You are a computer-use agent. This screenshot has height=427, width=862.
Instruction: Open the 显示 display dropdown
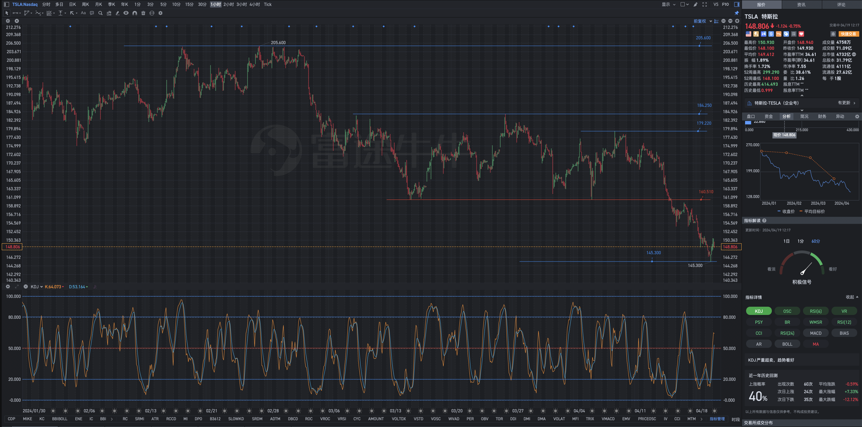669,4
